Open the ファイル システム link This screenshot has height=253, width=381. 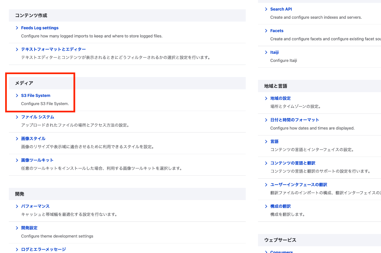[x=38, y=117]
